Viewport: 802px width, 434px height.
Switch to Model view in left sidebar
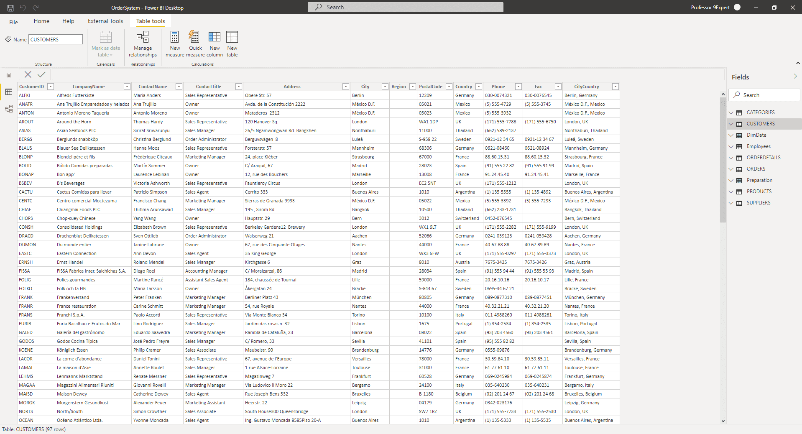8,109
